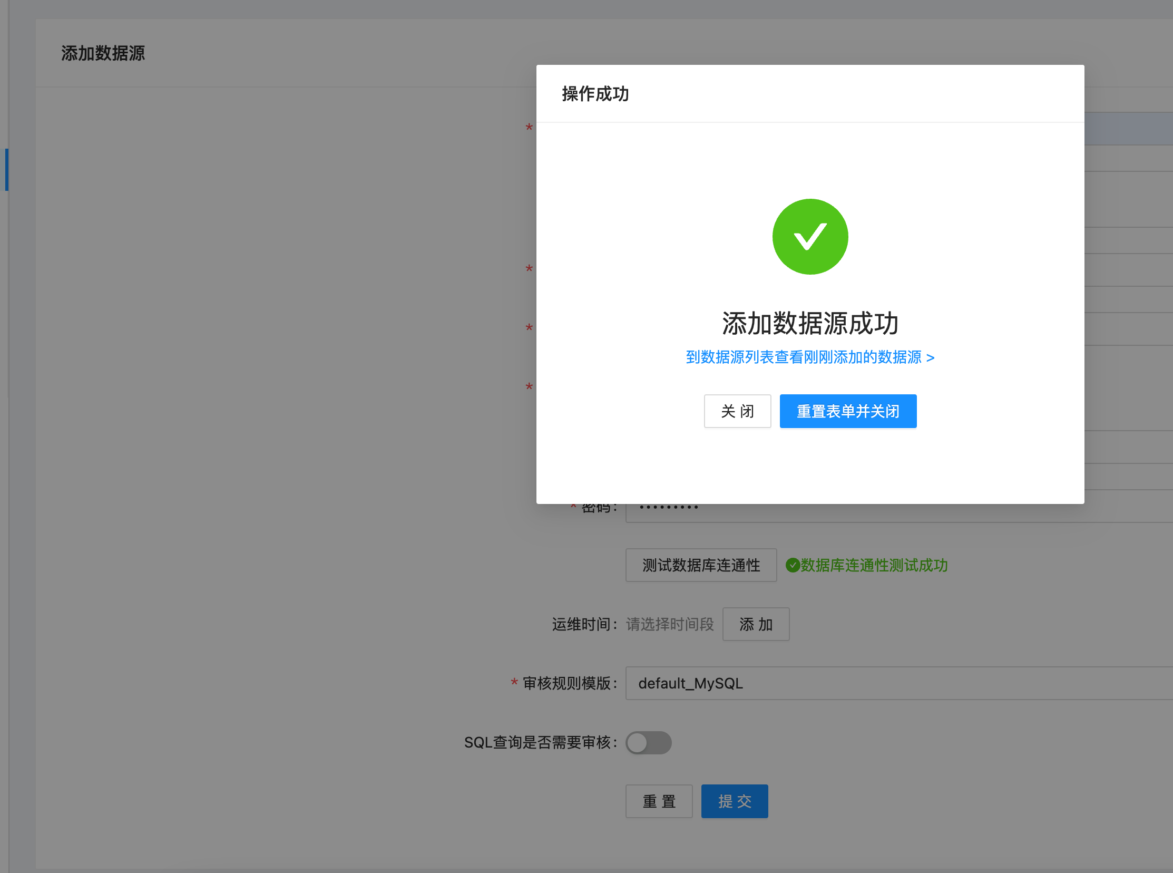Click the 添加数据源 page heading
The image size is (1173, 873).
pos(103,53)
